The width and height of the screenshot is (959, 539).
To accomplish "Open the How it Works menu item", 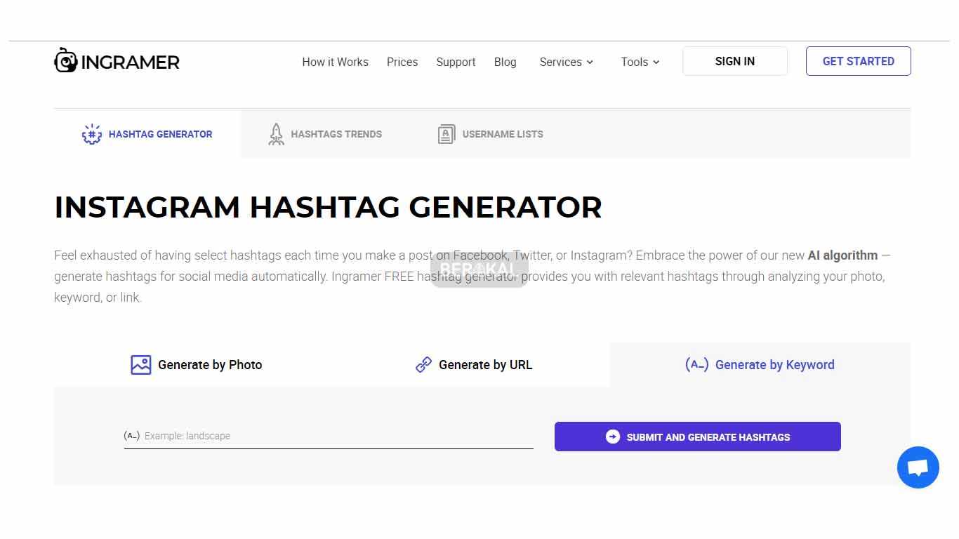I will point(335,62).
